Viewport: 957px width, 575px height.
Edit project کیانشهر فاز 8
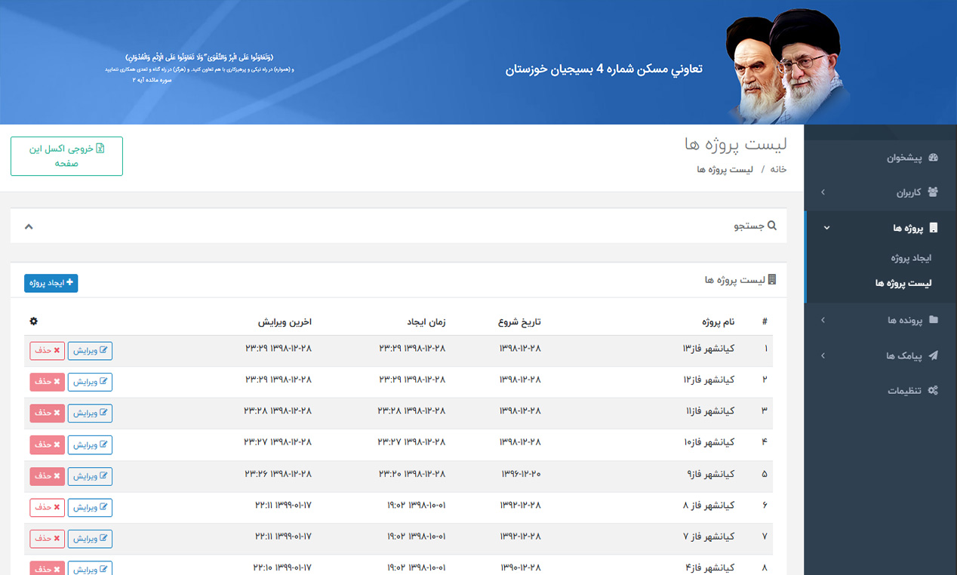[x=91, y=508]
